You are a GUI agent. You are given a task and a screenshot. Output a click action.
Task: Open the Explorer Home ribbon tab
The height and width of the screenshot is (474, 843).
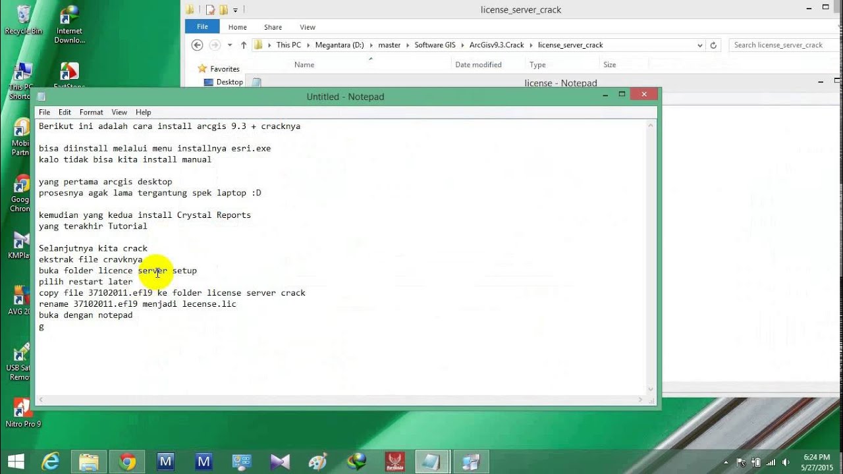click(238, 27)
